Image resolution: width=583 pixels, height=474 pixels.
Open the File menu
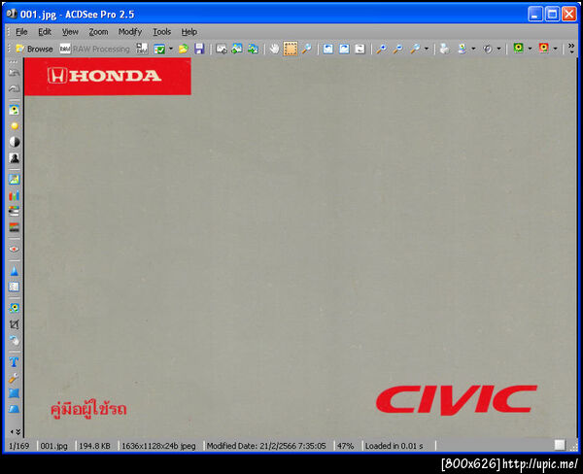(21, 32)
